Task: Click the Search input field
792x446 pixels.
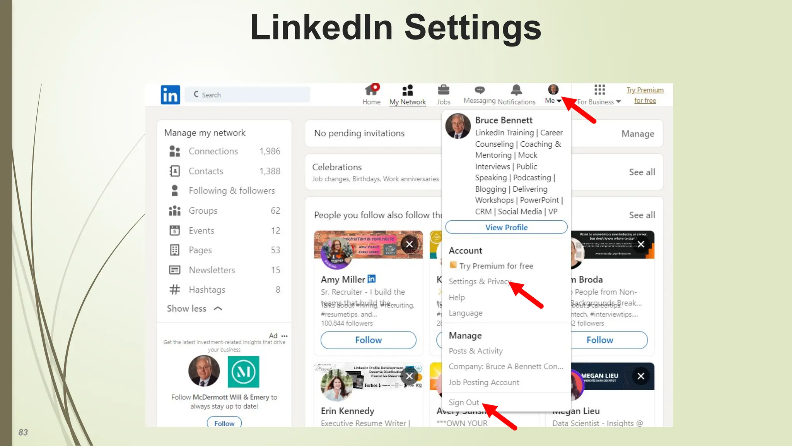Action: [247, 95]
